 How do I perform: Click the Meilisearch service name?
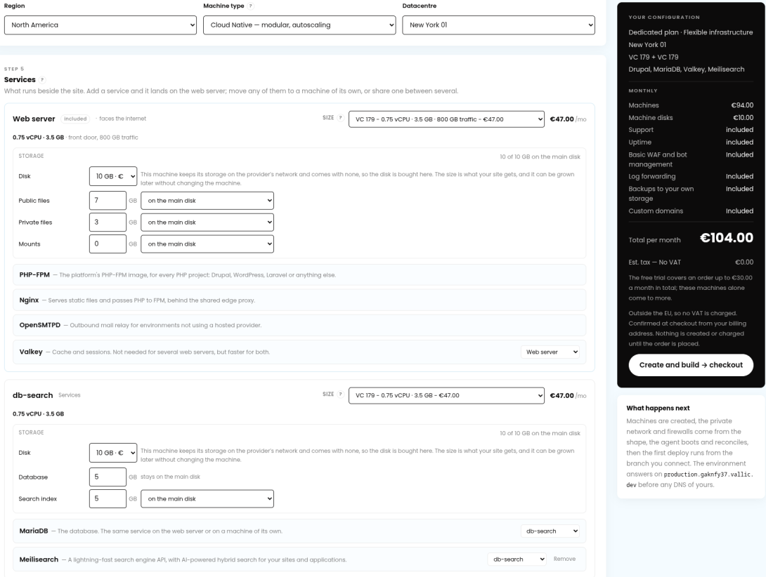(39, 559)
